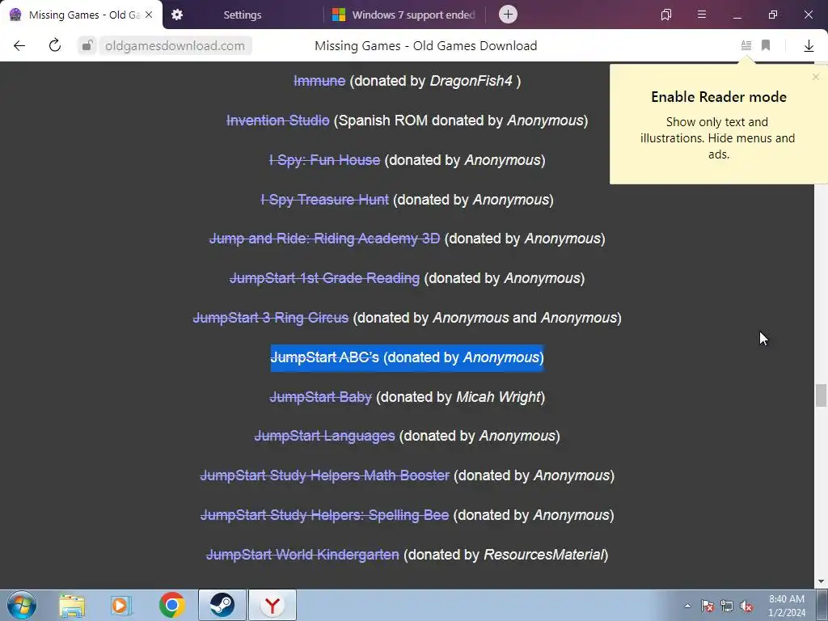
Task: Open JumpStart 3 Ring Circus link
Action: [x=271, y=318]
